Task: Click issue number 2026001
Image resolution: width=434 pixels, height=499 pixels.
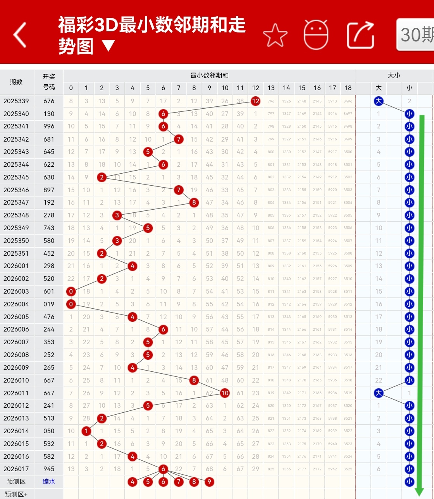Action: pyautogui.click(x=16, y=266)
